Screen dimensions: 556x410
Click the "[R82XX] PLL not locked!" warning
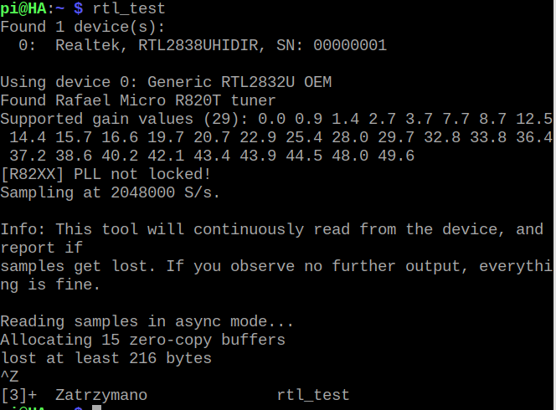point(106,174)
